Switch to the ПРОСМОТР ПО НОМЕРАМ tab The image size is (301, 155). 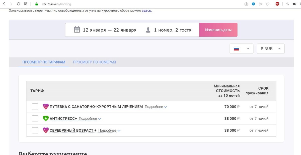click(x=94, y=62)
